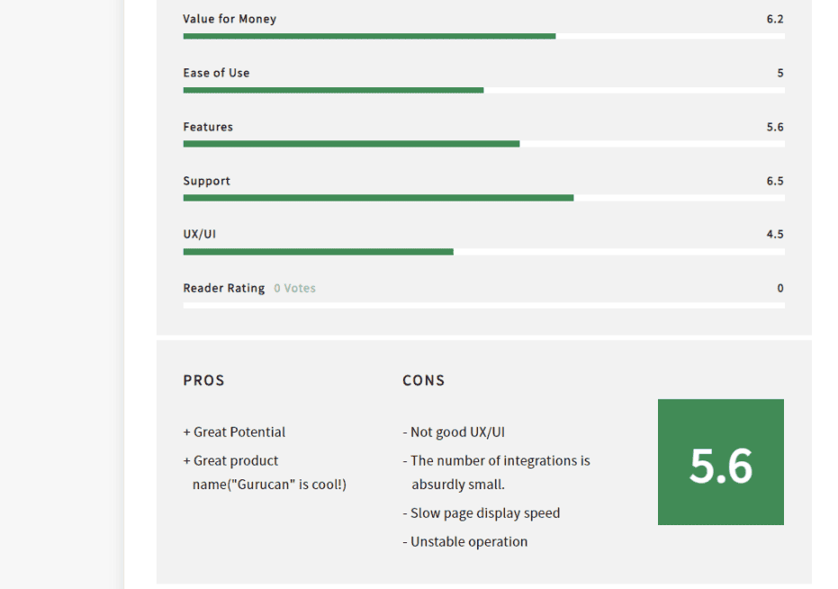
Task: Click the UX/UI rating bar
Action: (483, 252)
